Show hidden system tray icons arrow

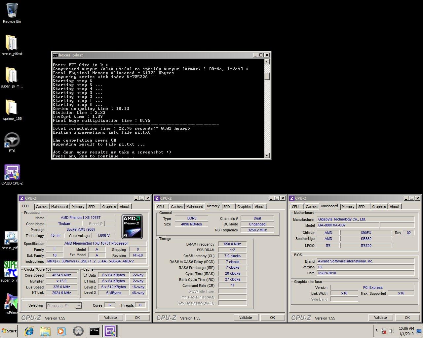pos(376,331)
